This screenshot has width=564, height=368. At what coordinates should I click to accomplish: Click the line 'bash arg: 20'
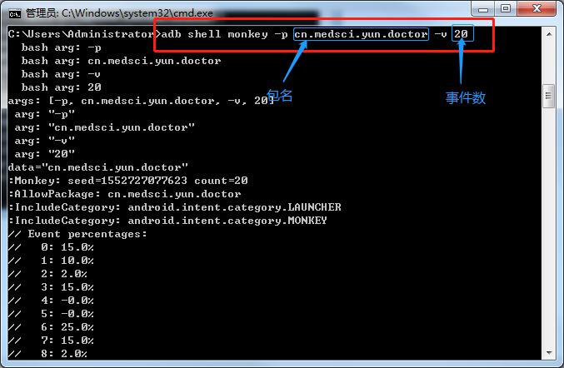(61, 87)
